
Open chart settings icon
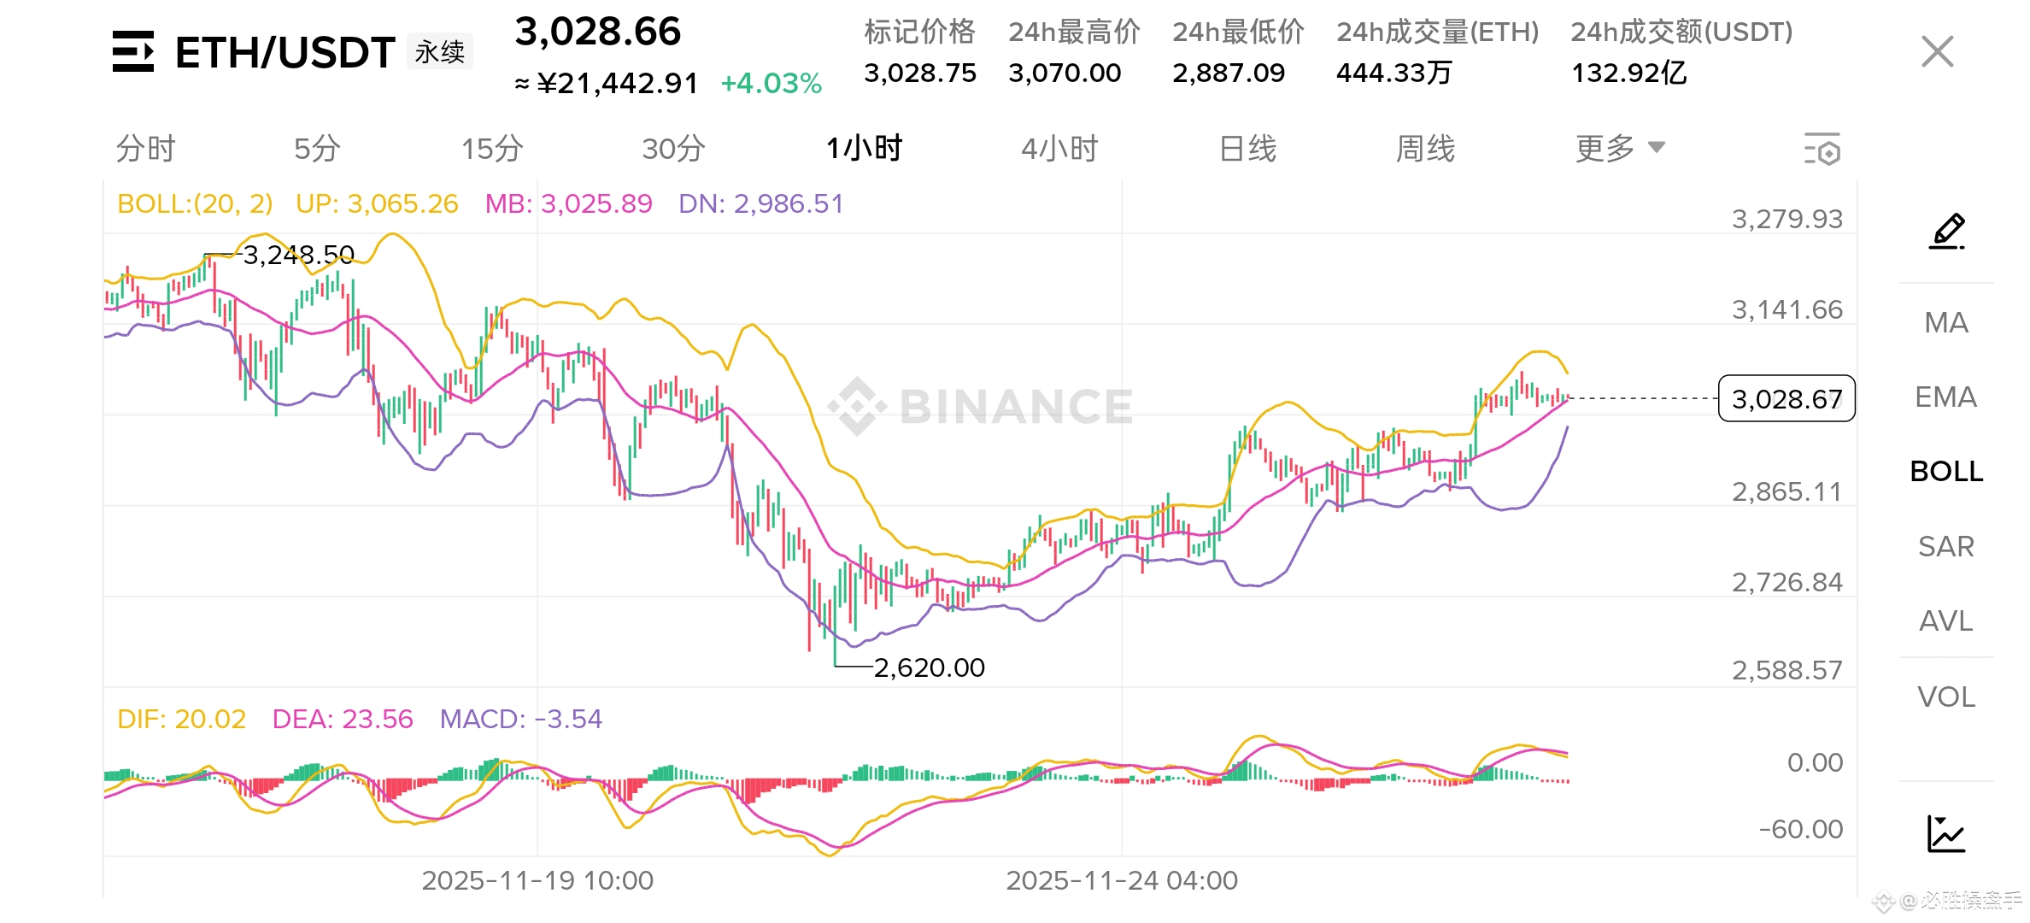[1822, 150]
